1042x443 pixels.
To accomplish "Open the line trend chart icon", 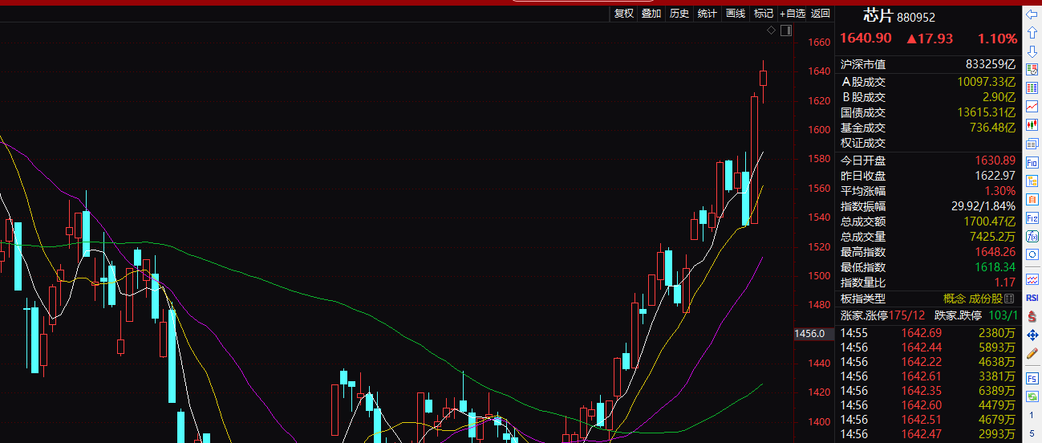I will click(x=1032, y=106).
